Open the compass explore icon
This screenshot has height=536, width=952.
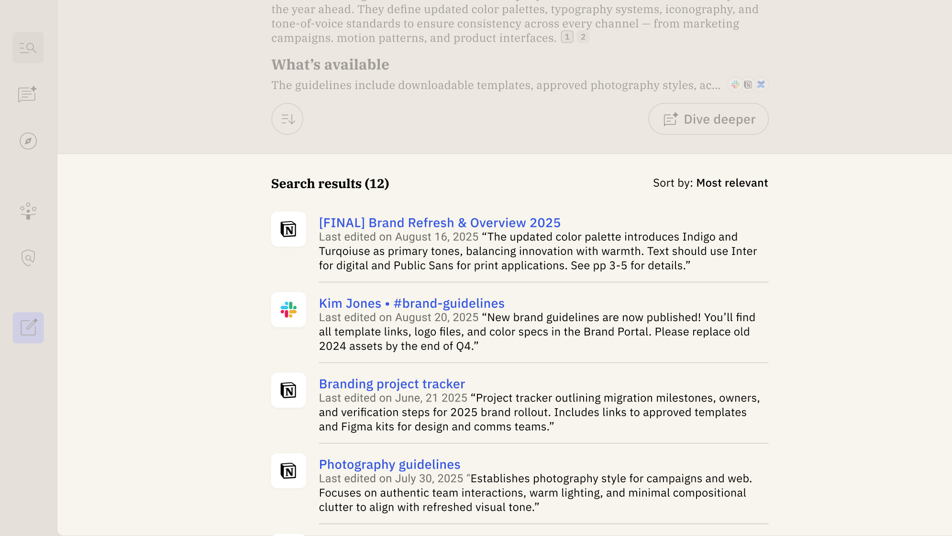tap(28, 141)
